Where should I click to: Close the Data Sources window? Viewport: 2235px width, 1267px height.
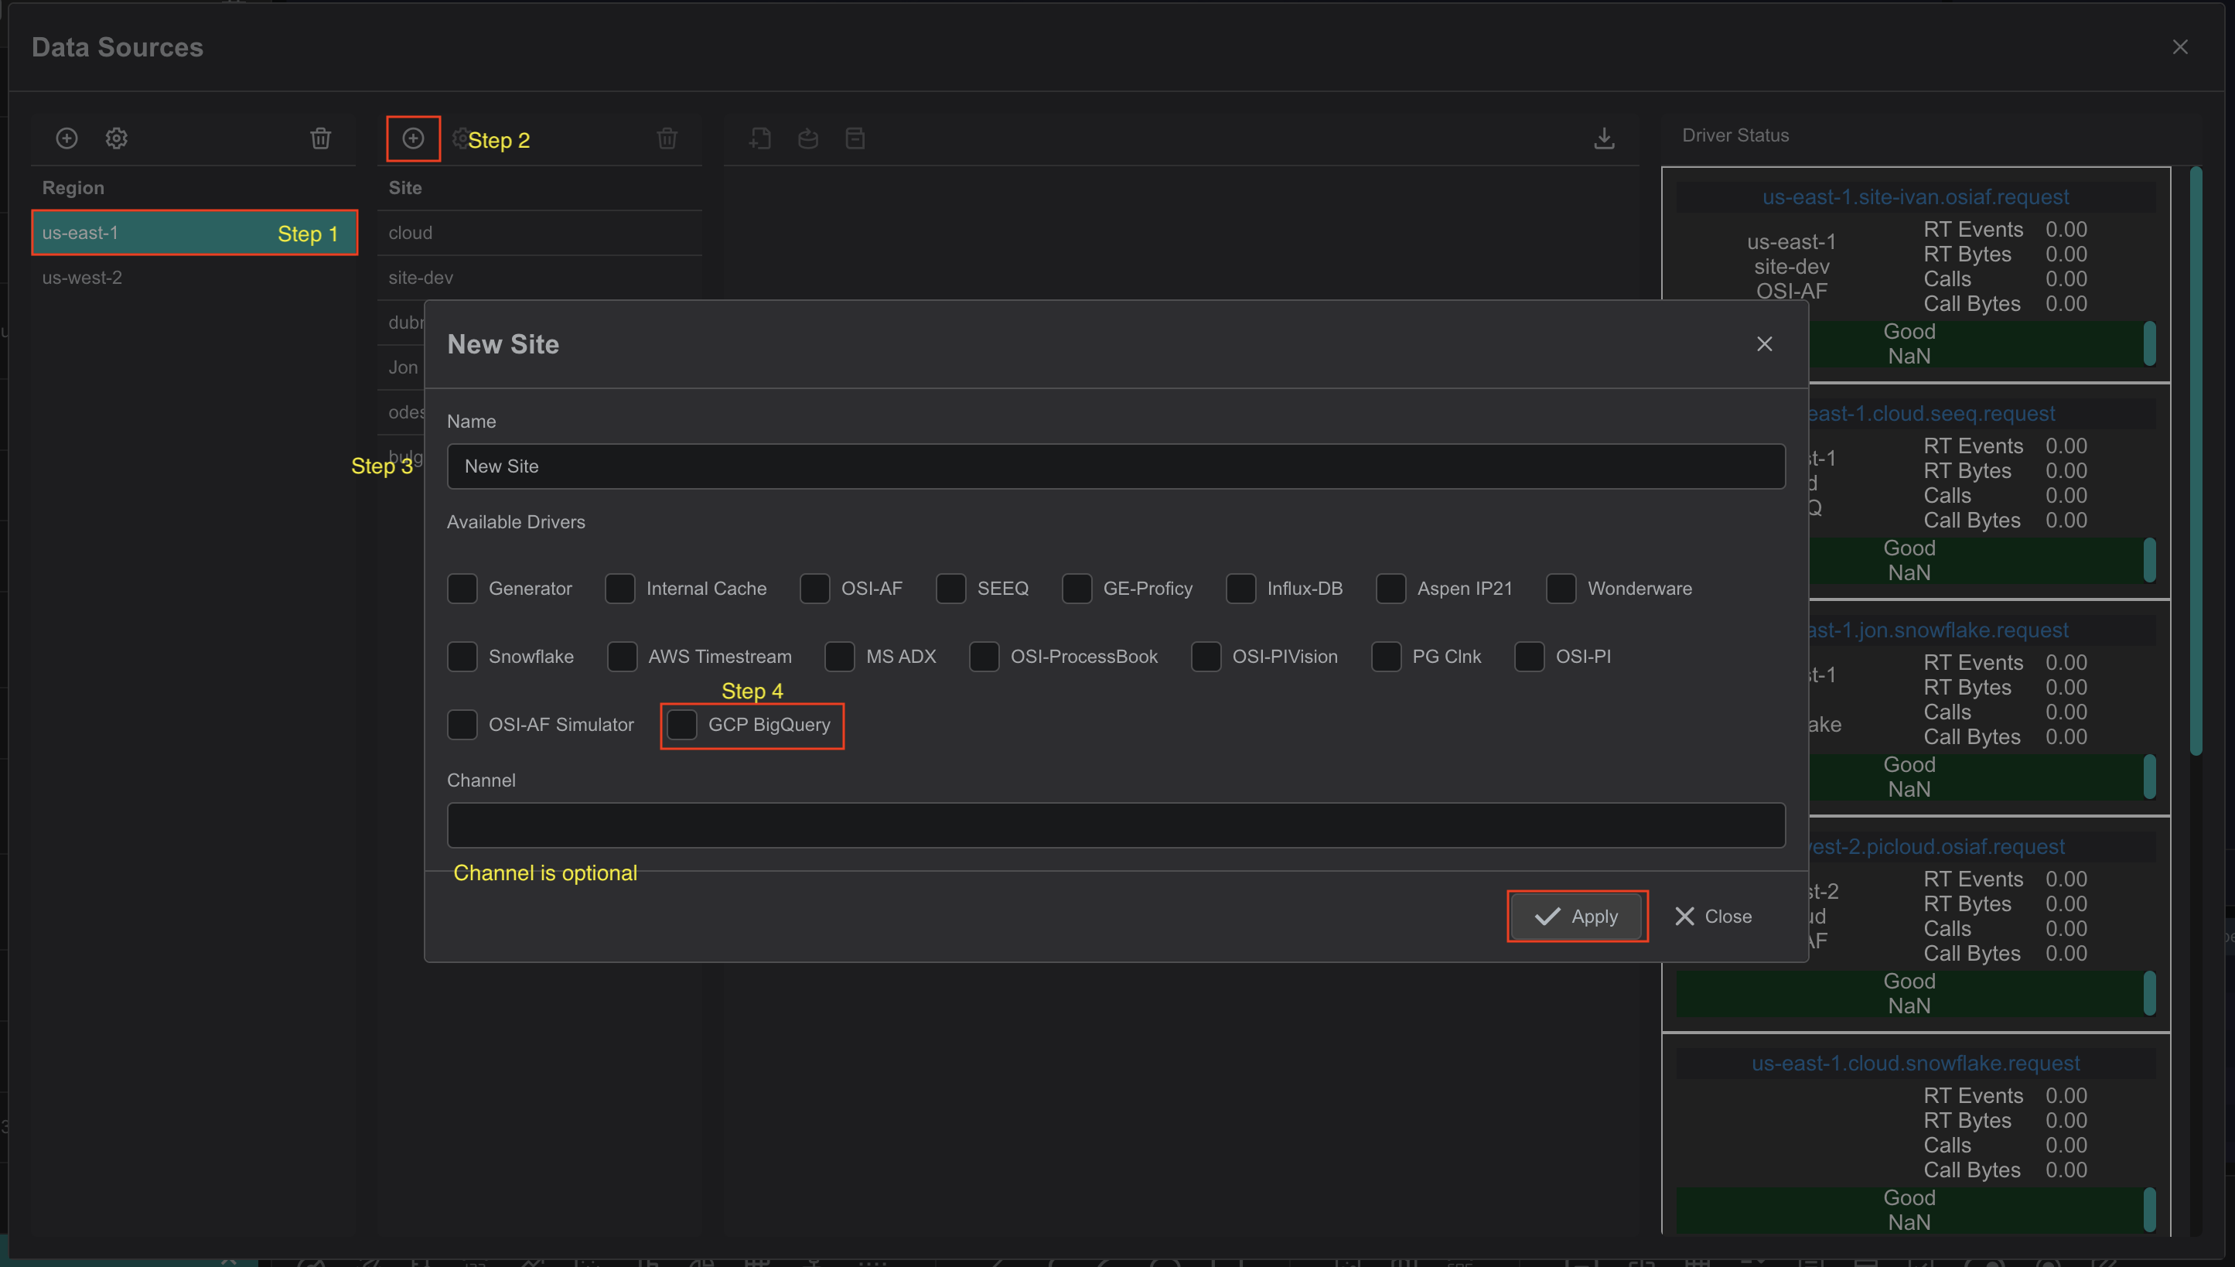coord(2180,47)
